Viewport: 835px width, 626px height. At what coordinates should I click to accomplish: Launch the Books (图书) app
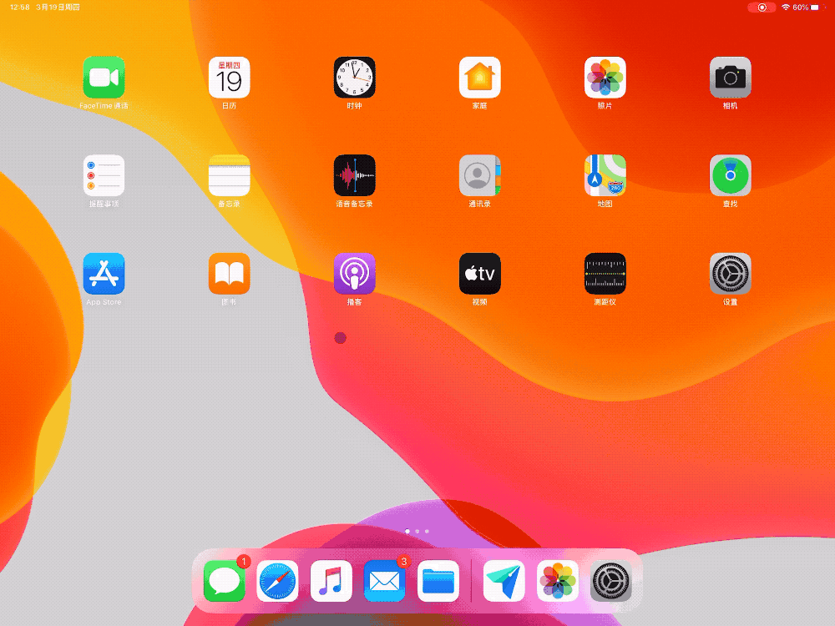[x=229, y=273]
